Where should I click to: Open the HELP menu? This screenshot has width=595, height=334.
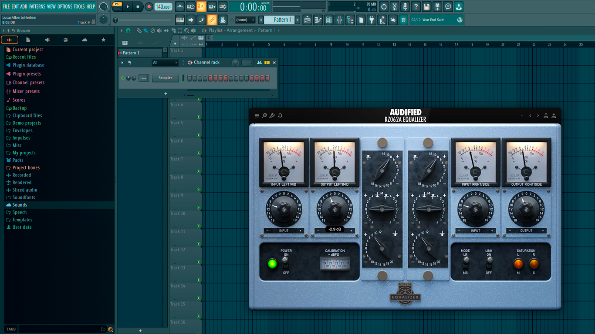91,7
